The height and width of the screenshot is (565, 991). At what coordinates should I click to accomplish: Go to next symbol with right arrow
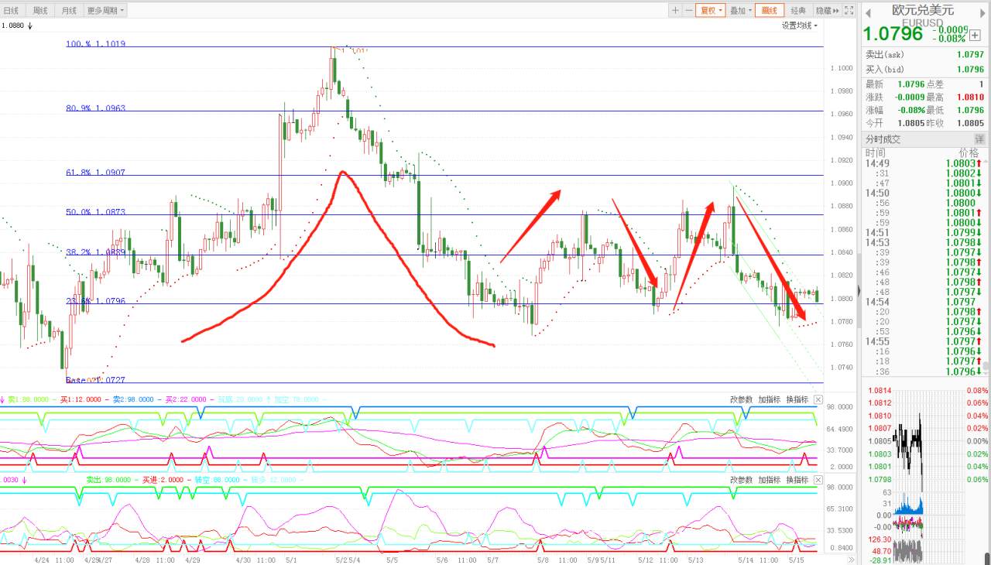point(982,12)
